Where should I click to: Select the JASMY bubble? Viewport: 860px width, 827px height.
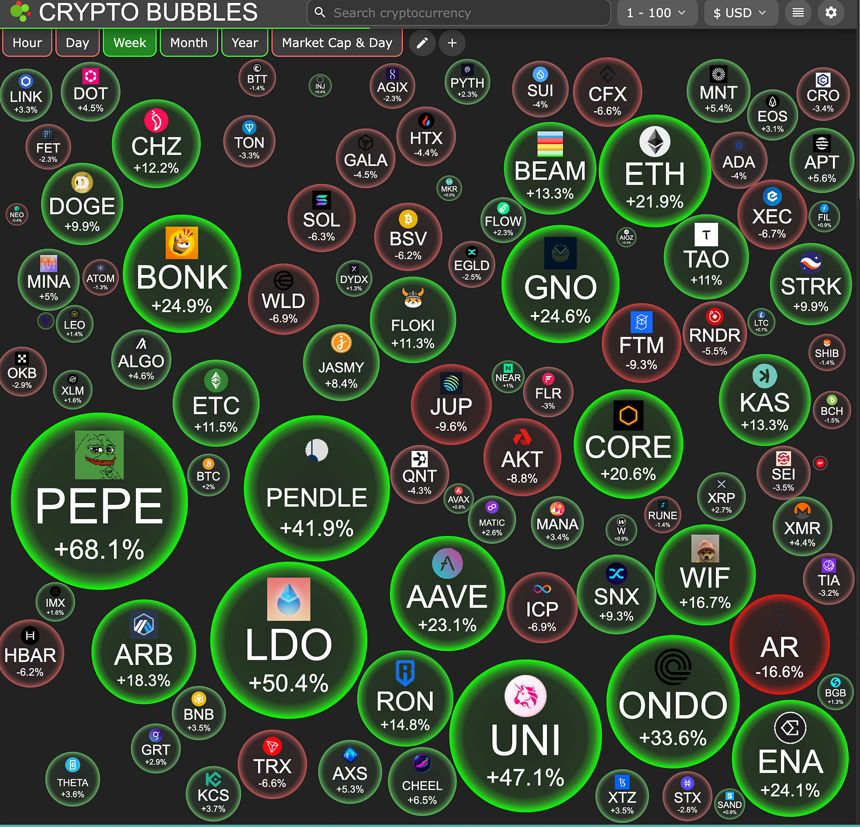click(341, 363)
